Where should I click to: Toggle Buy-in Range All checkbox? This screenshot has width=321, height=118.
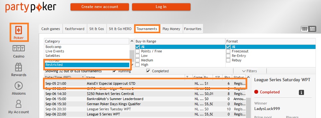137,47
